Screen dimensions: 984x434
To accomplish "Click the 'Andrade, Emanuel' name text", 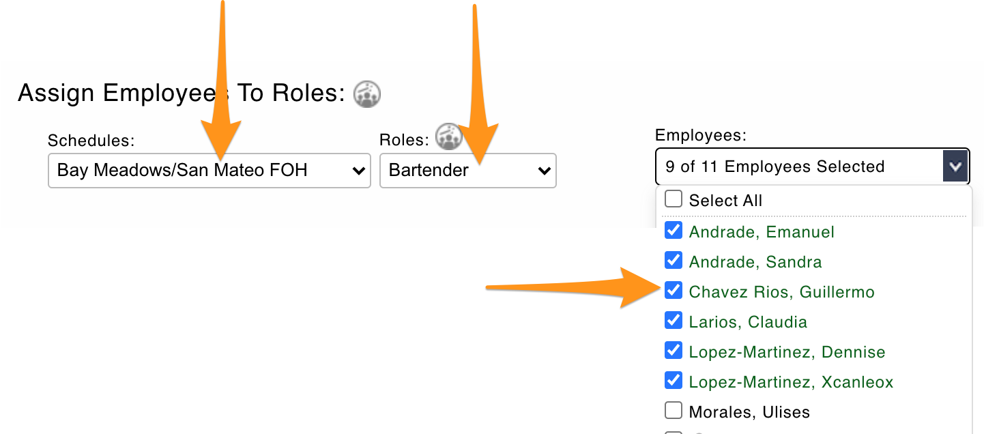I will pos(762,232).
